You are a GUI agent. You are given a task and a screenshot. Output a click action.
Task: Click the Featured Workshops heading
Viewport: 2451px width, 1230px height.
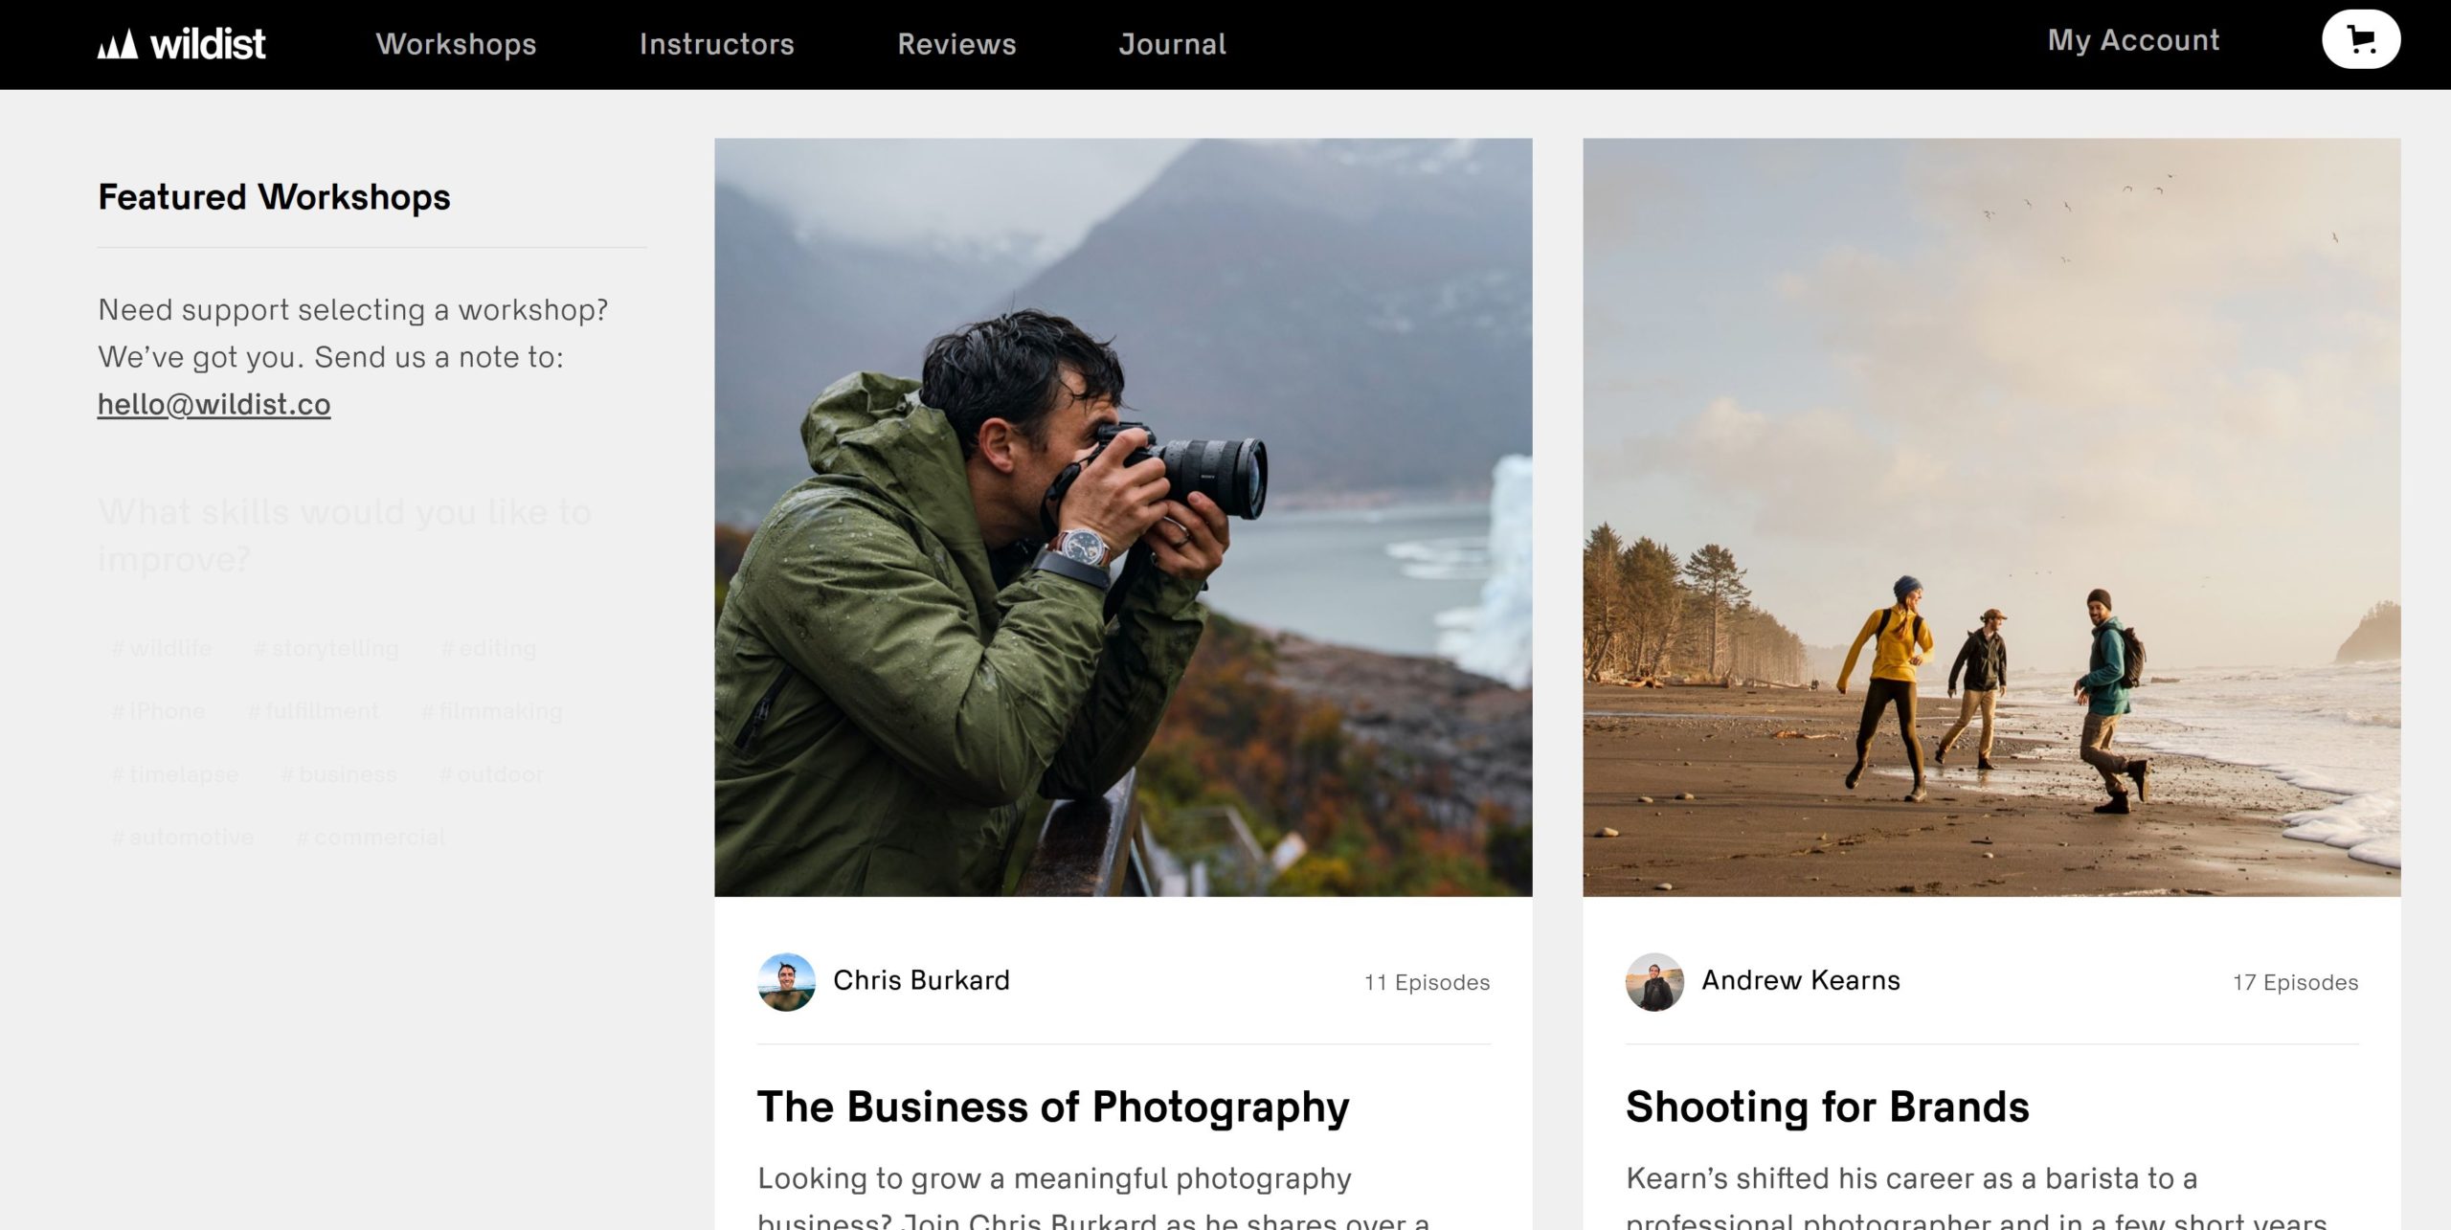[x=274, y=197]
